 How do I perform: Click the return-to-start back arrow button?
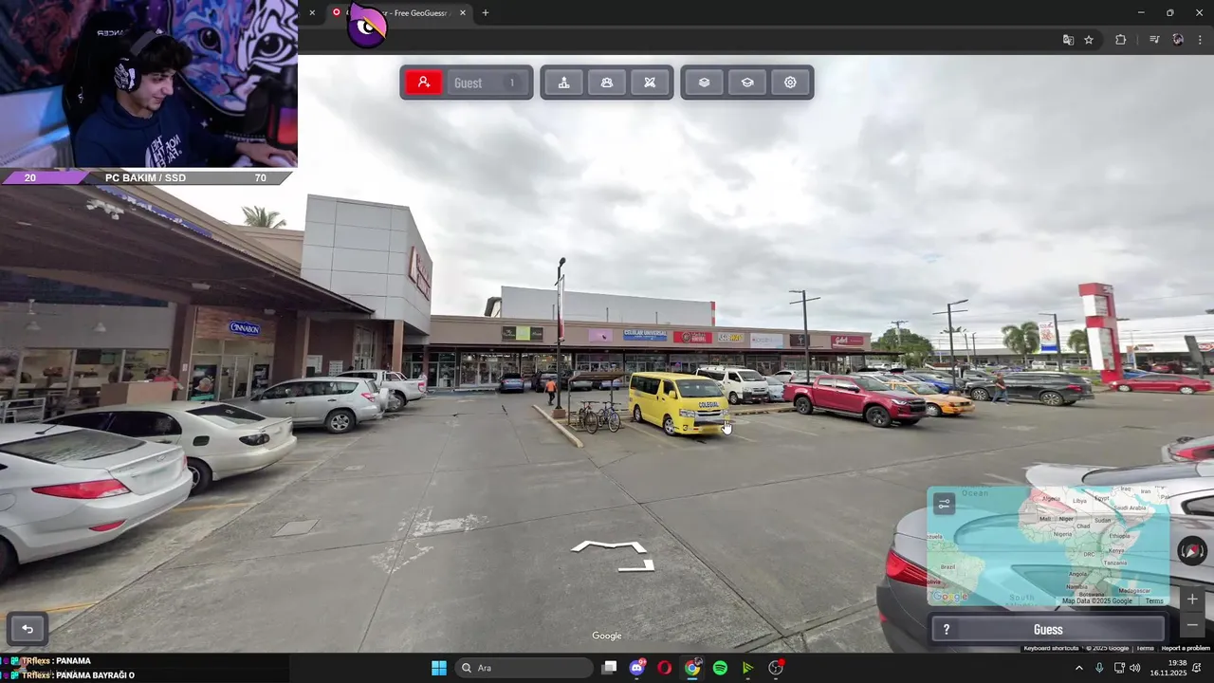[x=28, y=629]
